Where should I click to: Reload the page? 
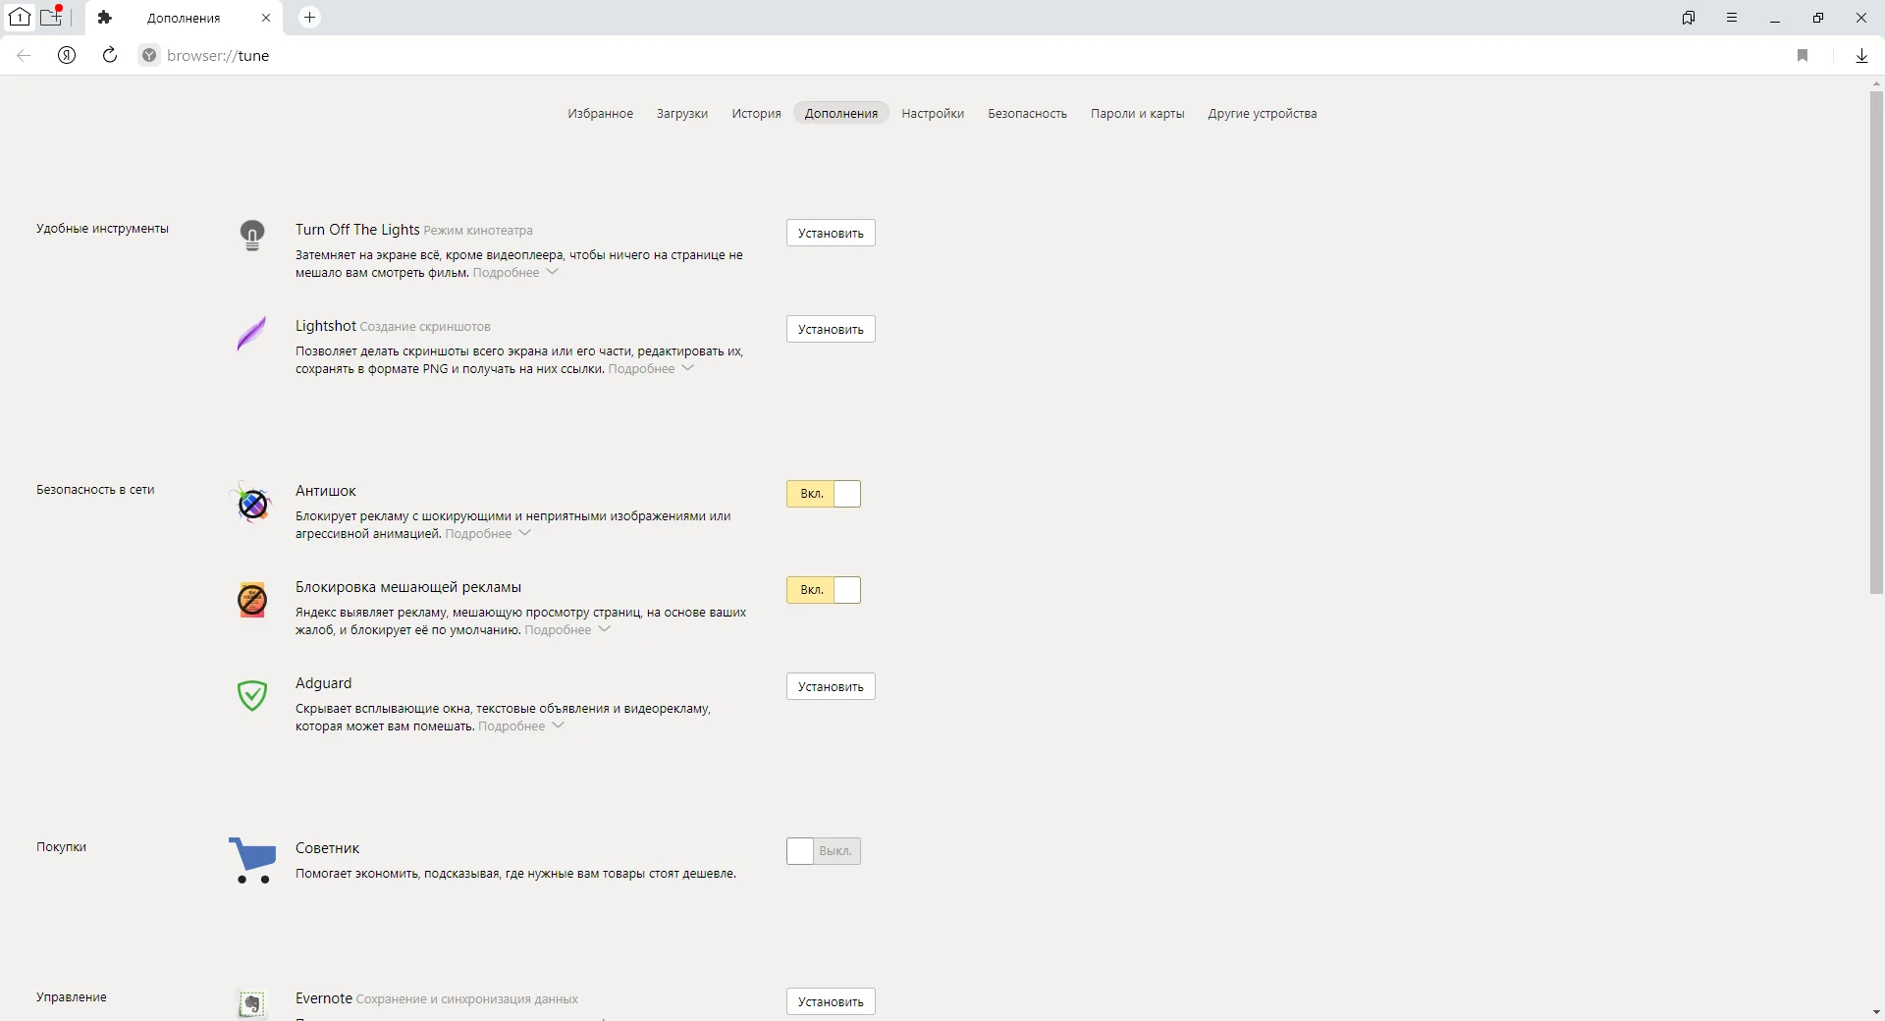110,55
